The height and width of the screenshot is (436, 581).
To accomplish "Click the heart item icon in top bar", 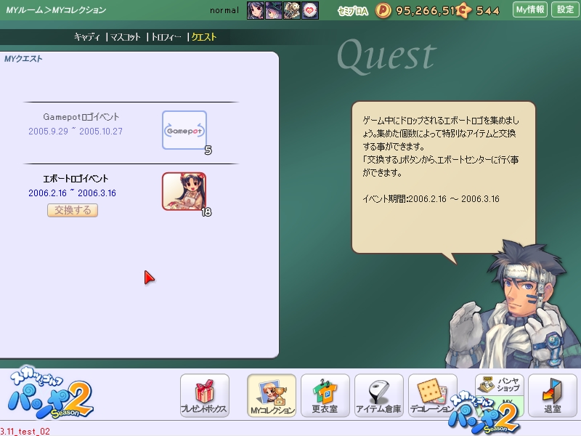I will point(310,10).
